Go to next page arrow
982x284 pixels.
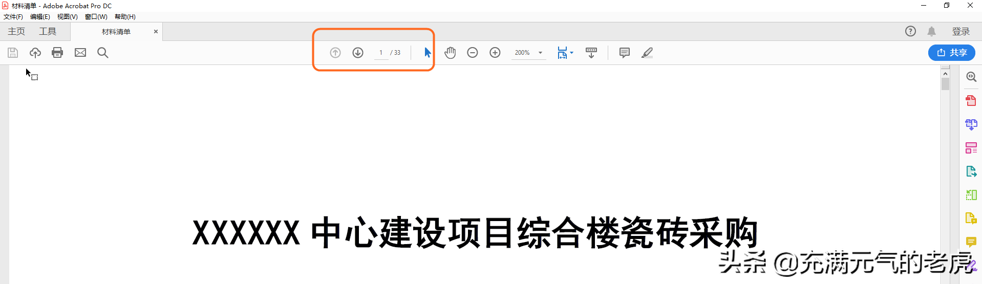pyautogui.click(x=358, y=53)
